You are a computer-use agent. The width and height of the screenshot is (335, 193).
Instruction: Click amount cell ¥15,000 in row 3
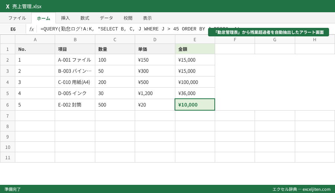[195, 71]
